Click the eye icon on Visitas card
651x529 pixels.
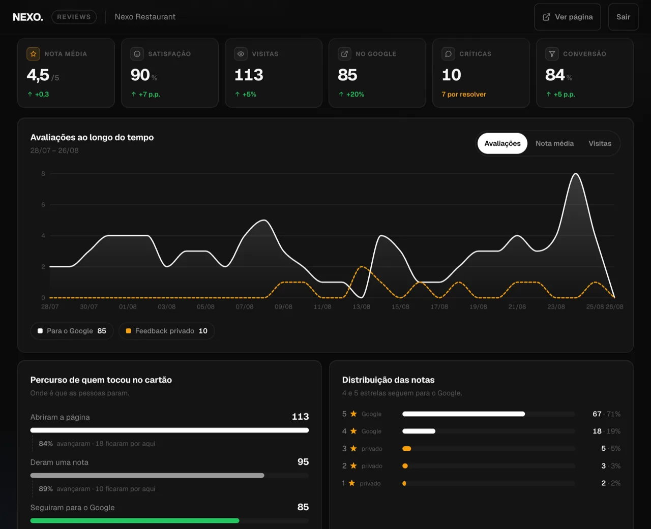click(x=241, y=54)
